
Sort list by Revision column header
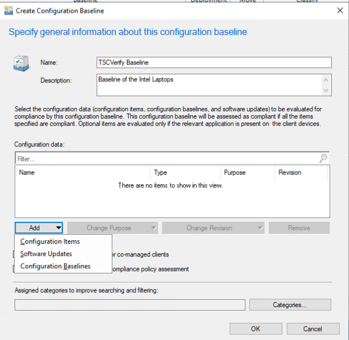point(301,173)
